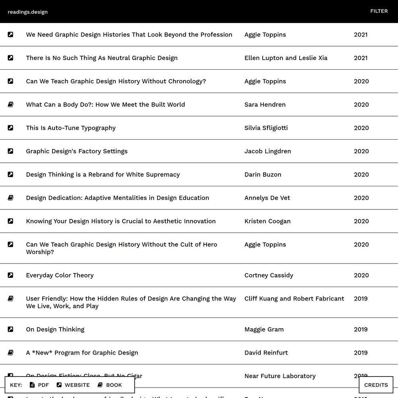The height and width of the screenshot is (398, 398).
Task: Click author Sara Hendren
Action: pyautogui.click(x=265, y=105)
